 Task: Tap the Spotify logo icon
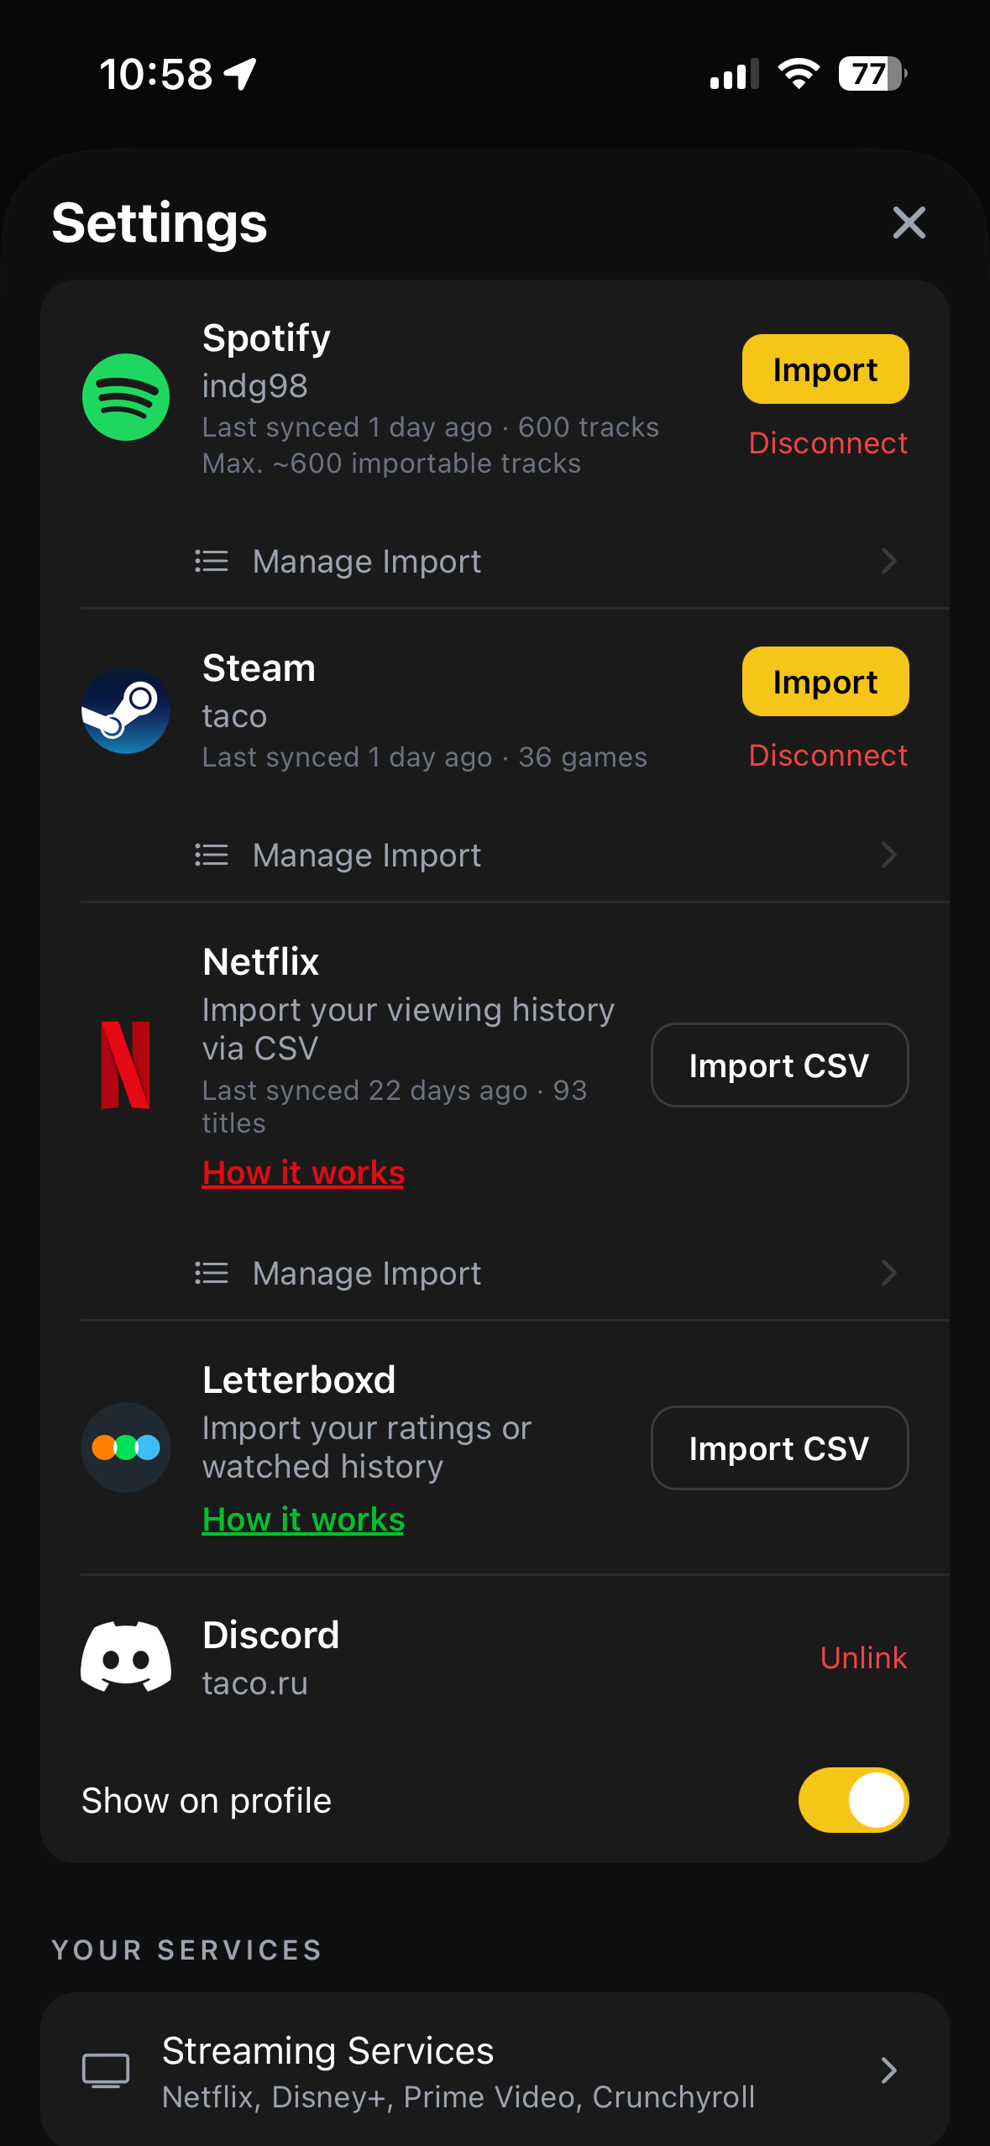click(x=126, y=397)
